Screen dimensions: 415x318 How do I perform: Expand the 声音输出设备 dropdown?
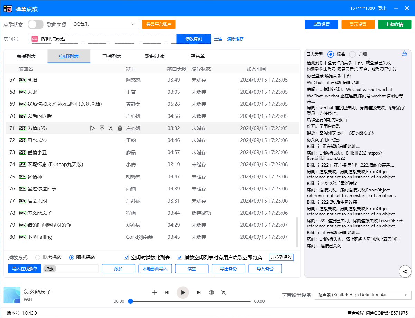362,295
